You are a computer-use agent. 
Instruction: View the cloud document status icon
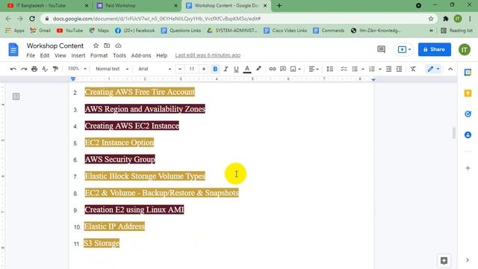(118, 46)
